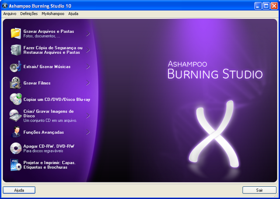Screen dimensions: 280x199
Task: Expand the Criar/ Gravar Imagens de Disco arrow
Action: click(88, 116)
